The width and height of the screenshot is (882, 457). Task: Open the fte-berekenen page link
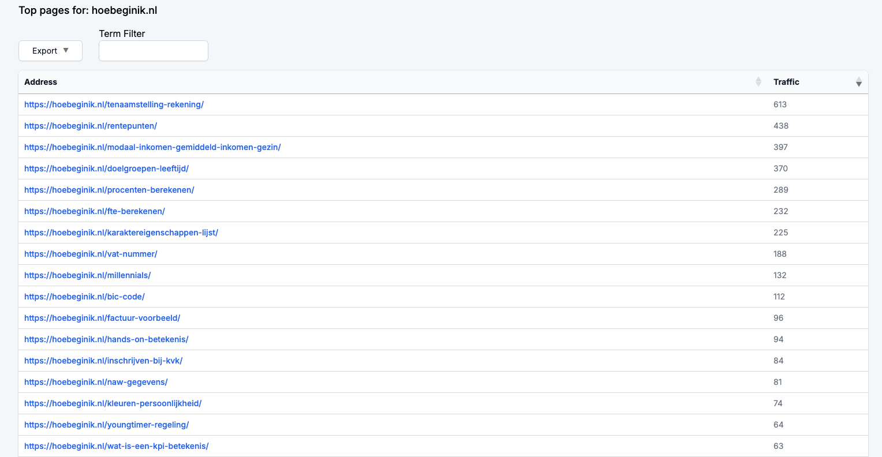click(x=95, y=211)
